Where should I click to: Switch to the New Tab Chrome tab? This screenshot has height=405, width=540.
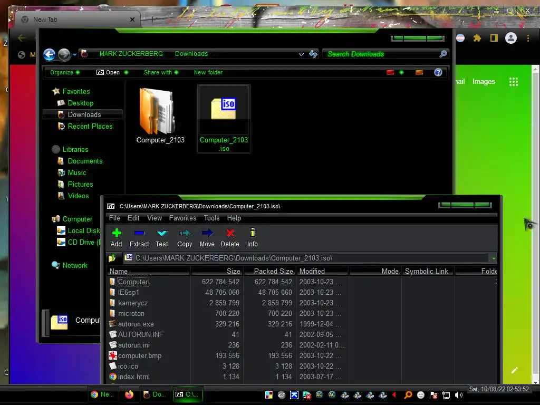(x=78, y=20)
